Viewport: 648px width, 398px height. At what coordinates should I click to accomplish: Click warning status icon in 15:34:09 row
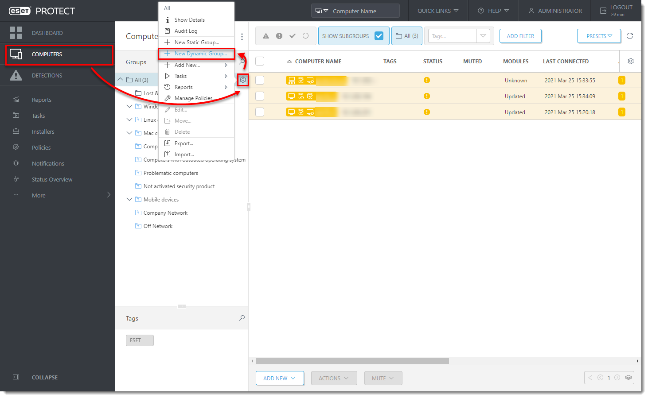(x=427, y=96)
